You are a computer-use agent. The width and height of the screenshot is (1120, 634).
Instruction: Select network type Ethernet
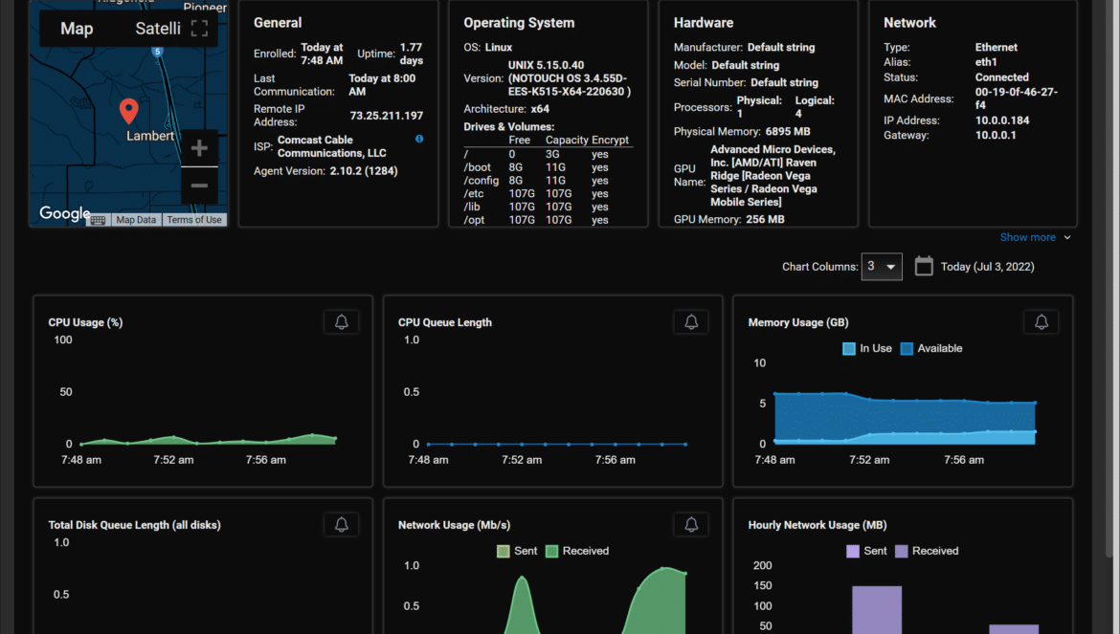click(x=997, y=47)
